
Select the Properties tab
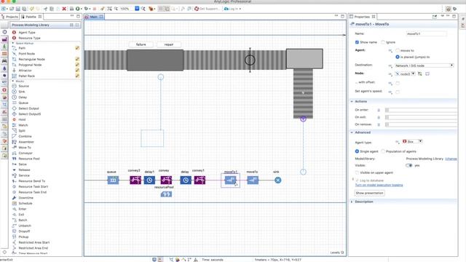point(362,17)
